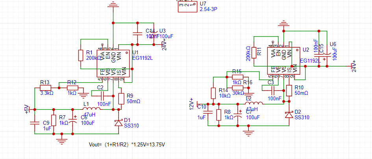Select the U2 EG1192L chip symbol
The height and width of the screenshot is (159, 372).
pyautogui.click(x=283, y=59)
